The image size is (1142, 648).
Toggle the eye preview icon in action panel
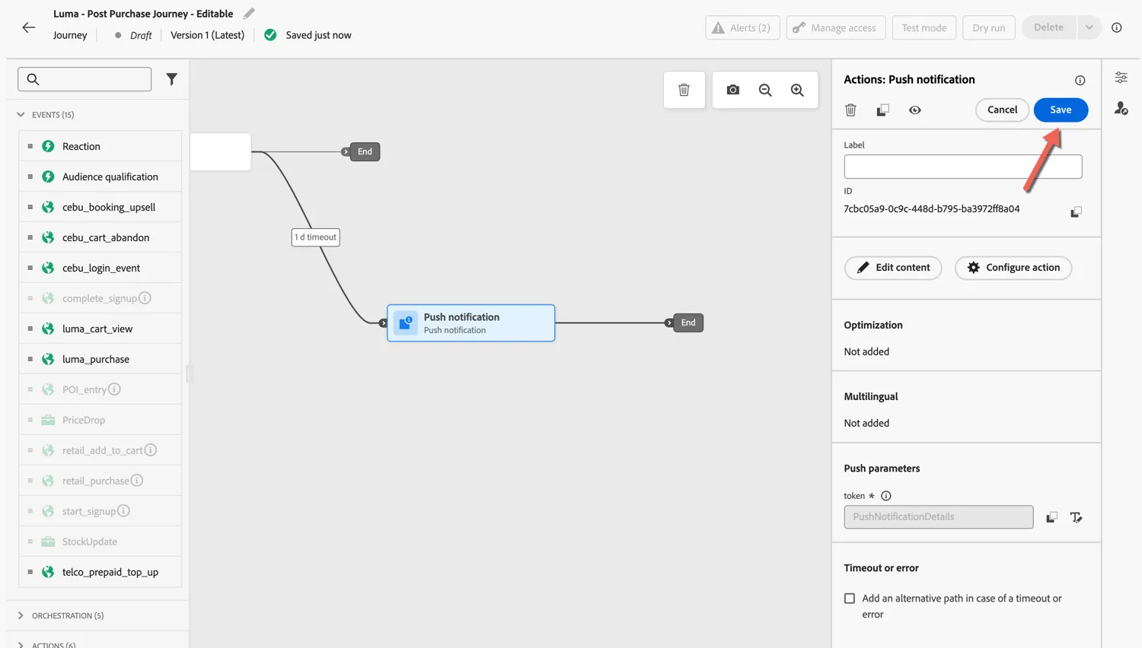pos(915,110)
